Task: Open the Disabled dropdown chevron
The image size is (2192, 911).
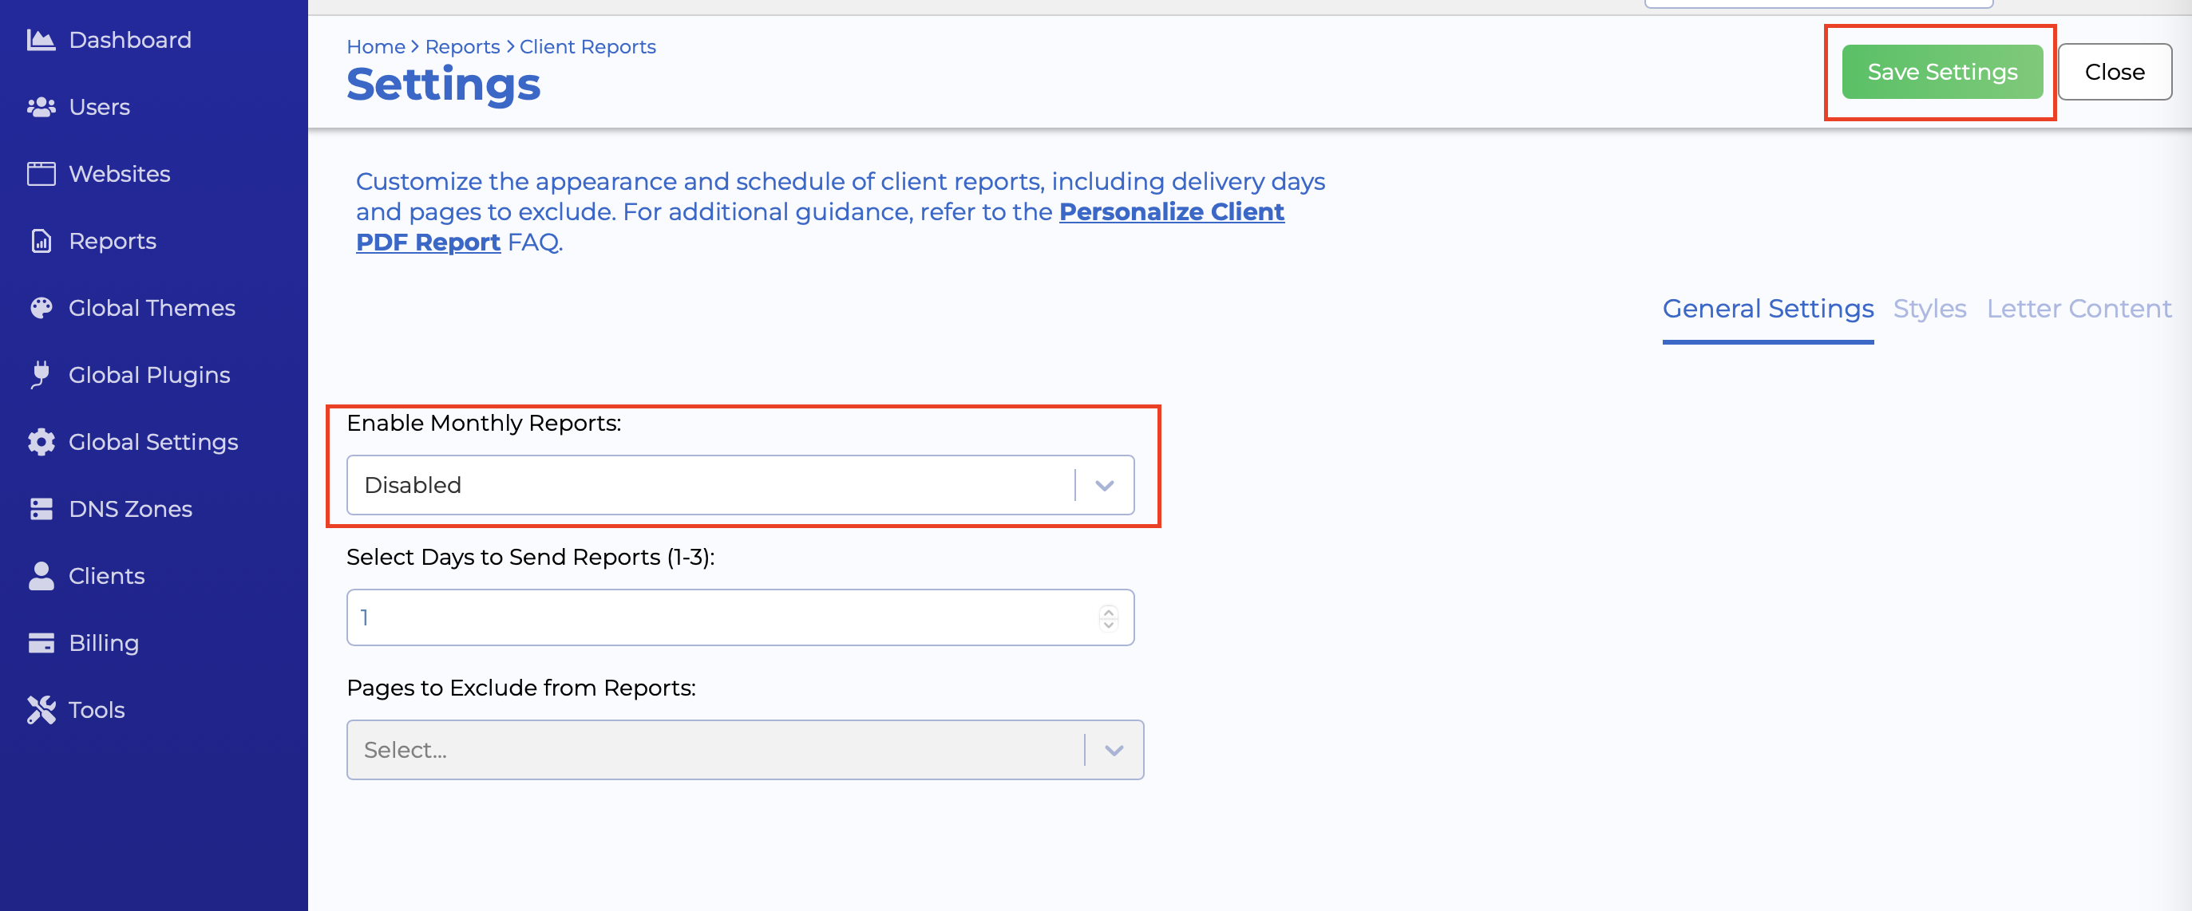Action: click(x=1106, y=485)
